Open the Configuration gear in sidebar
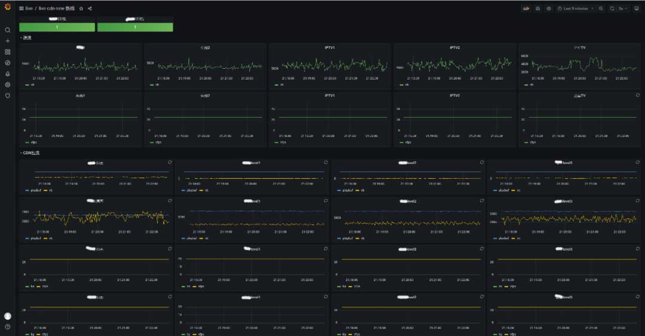This screenshot has height=336, width=645. (x=8, y=84)
